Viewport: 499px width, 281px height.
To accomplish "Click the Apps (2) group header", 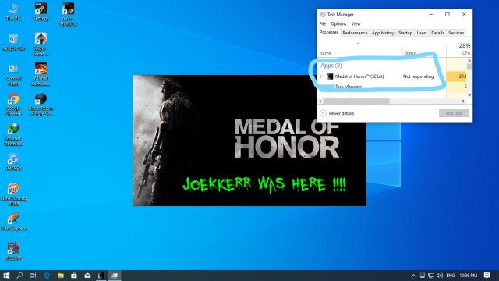I will (x=331, y=66).
